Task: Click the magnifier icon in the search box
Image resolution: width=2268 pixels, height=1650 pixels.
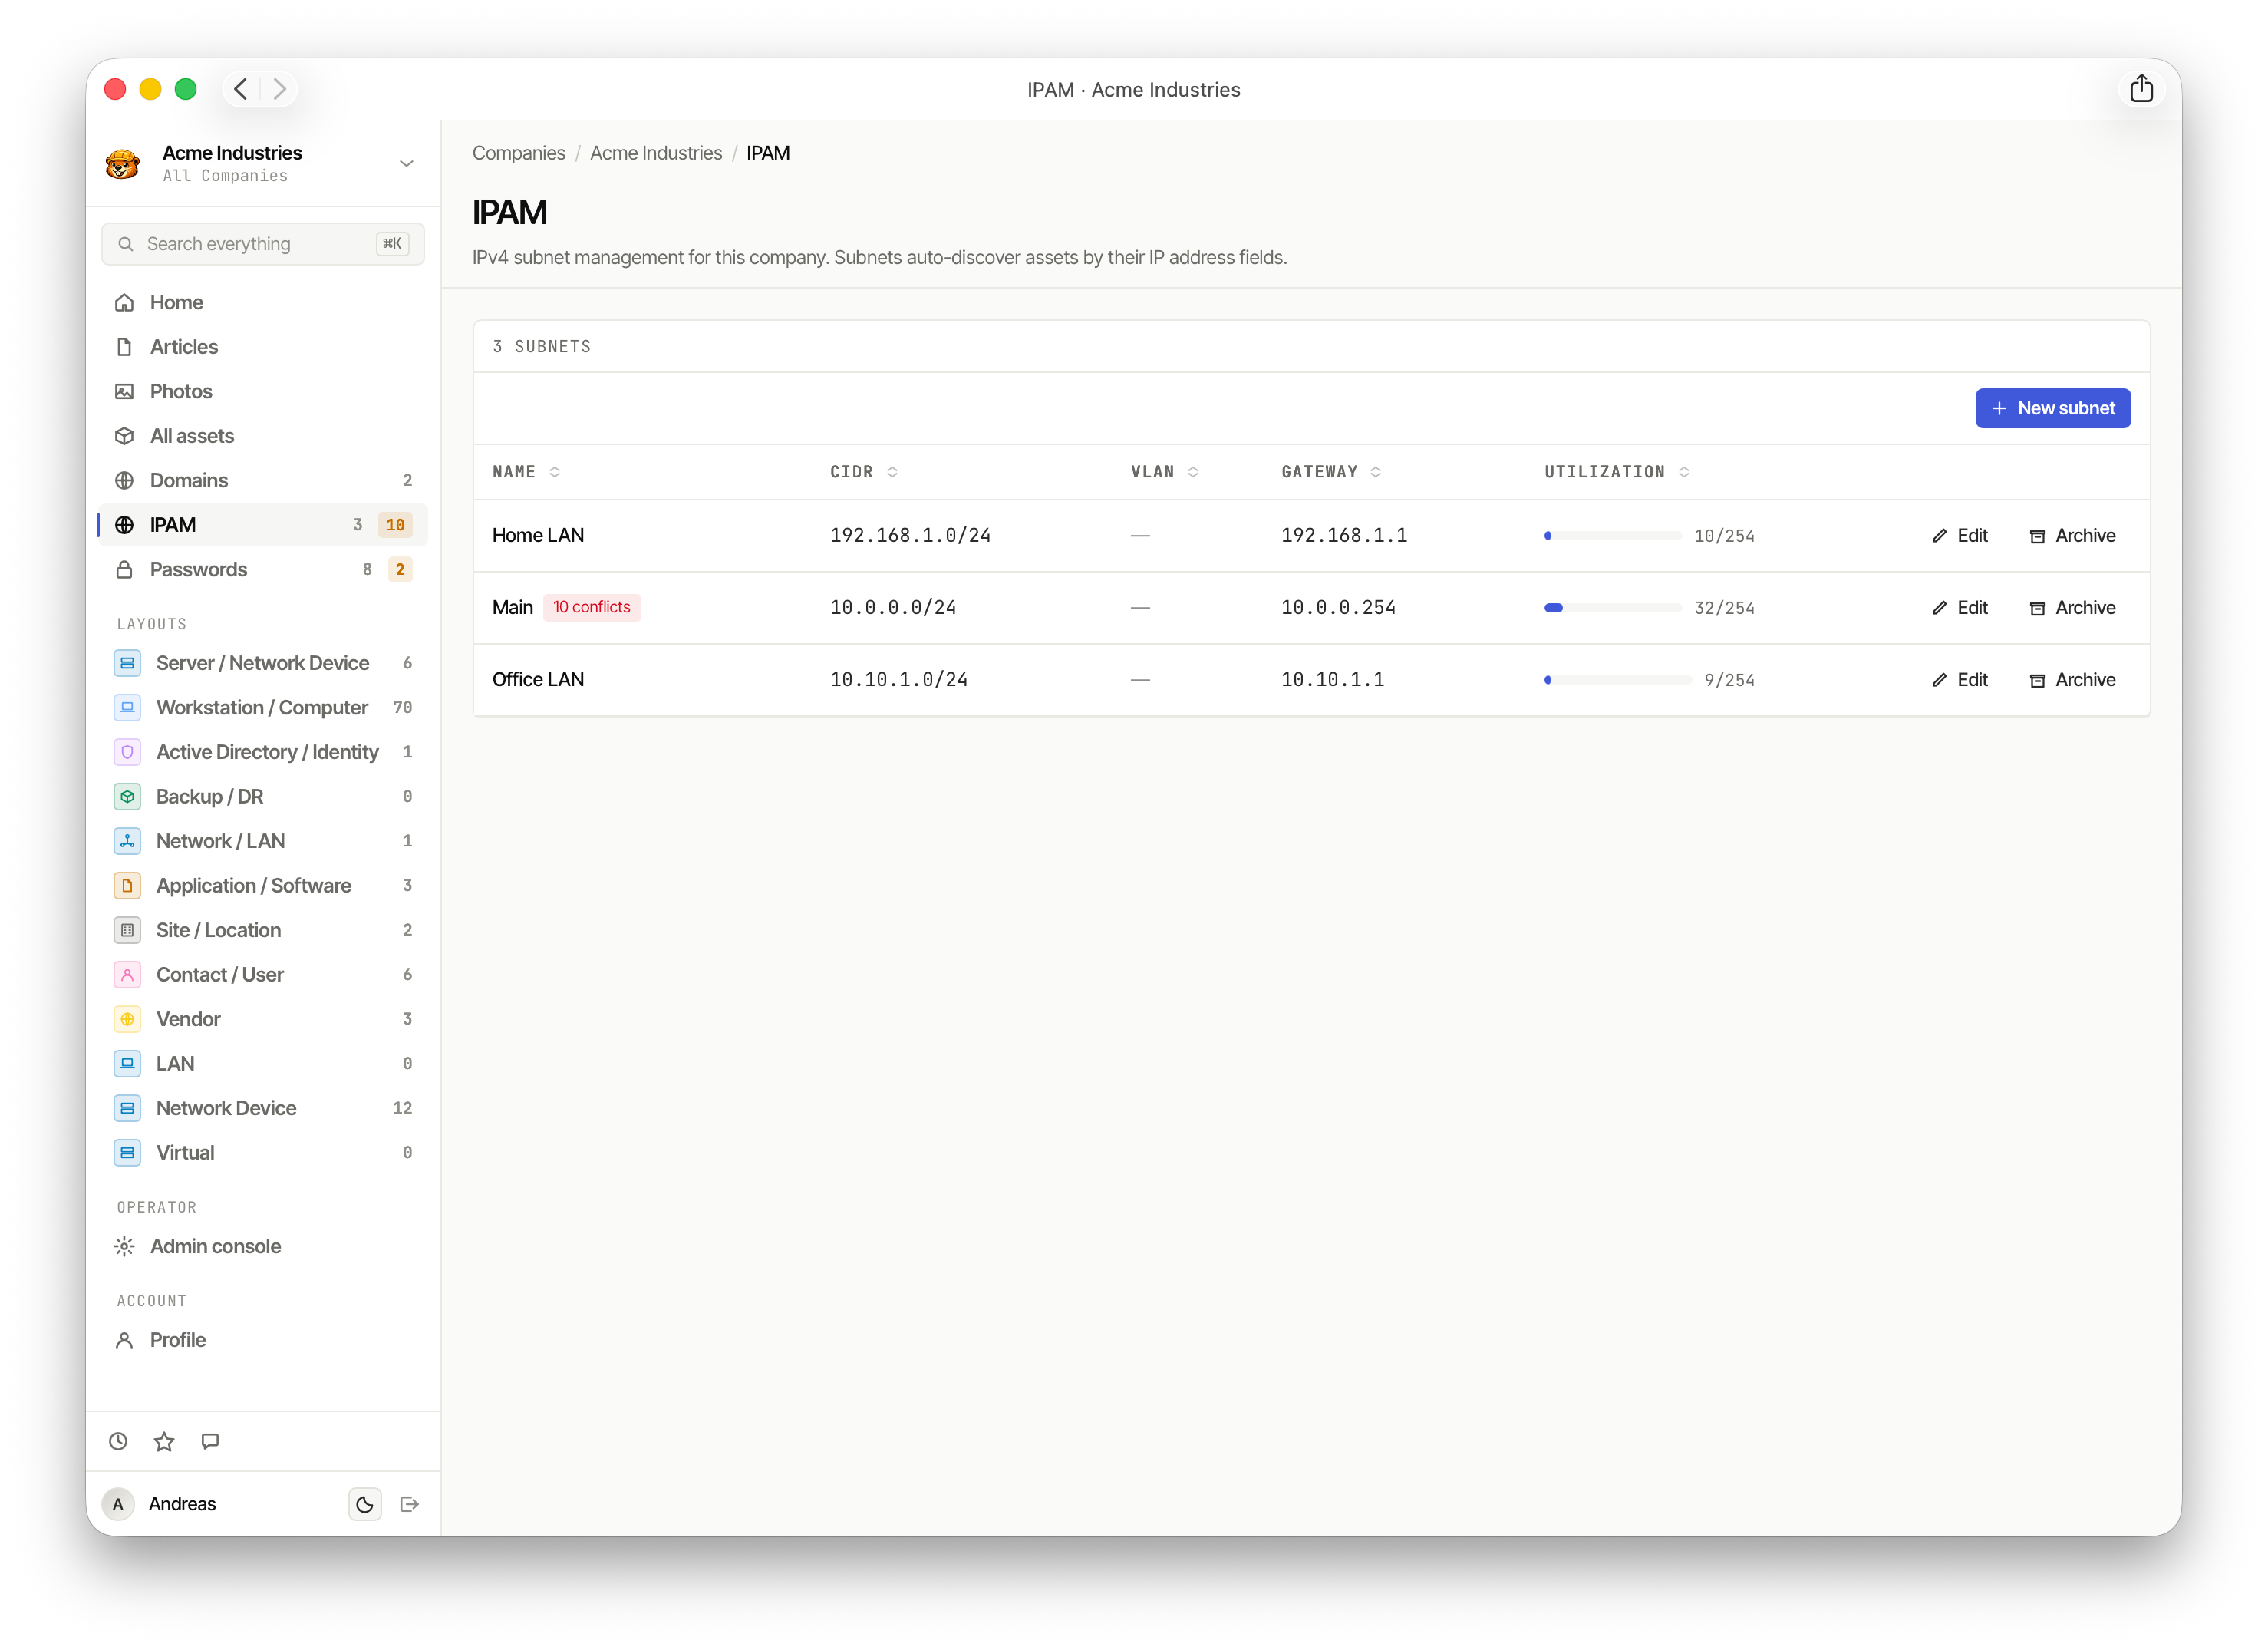Action: coord(125,244)
